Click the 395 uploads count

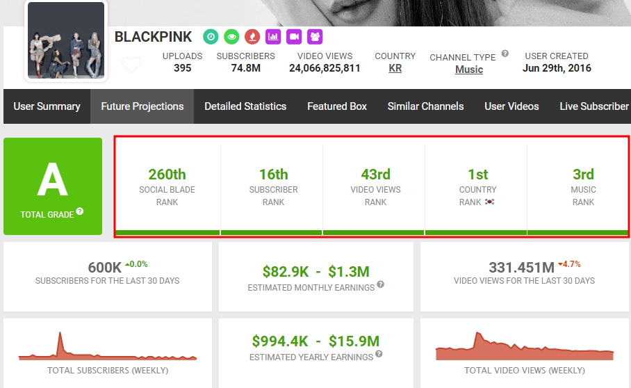182,68
